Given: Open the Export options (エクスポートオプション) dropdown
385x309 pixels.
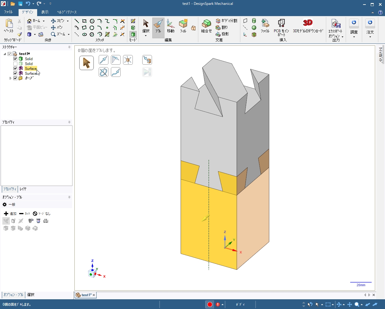Looking at the screenshot, I should click(343, 37).
